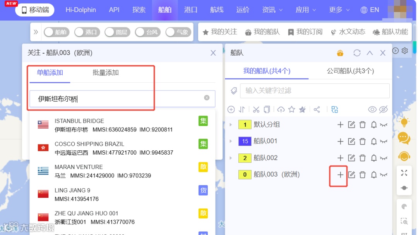The image size is (418, 235).
Task: Open 水文动态 panel
Action: coord(348,32)
